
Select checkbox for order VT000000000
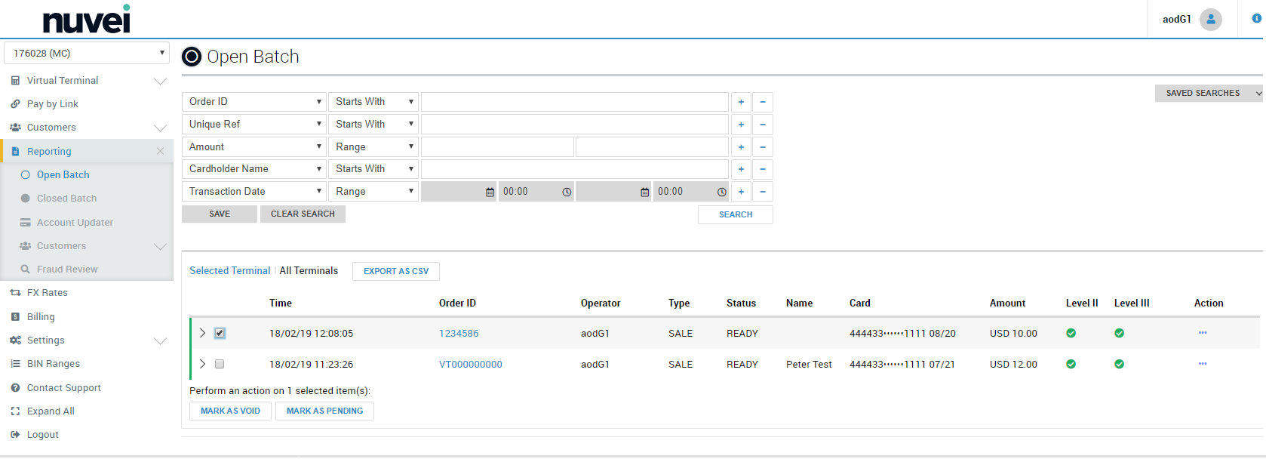point(220,364)
